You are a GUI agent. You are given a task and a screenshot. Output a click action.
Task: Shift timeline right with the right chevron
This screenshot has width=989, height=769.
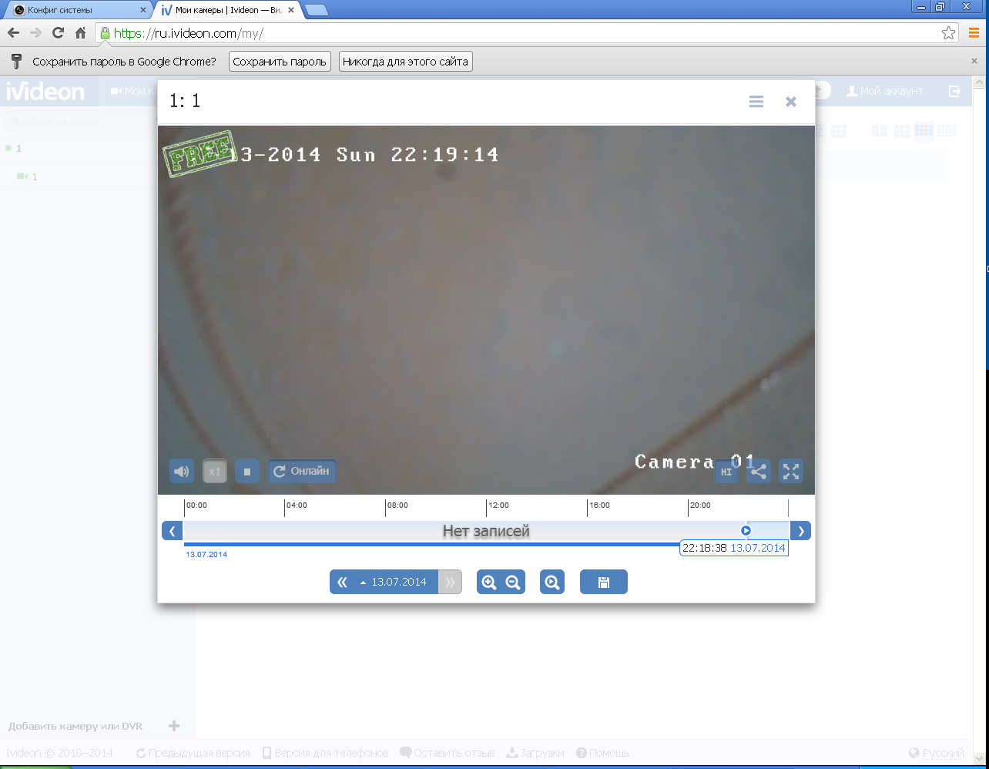pos(801,531)
